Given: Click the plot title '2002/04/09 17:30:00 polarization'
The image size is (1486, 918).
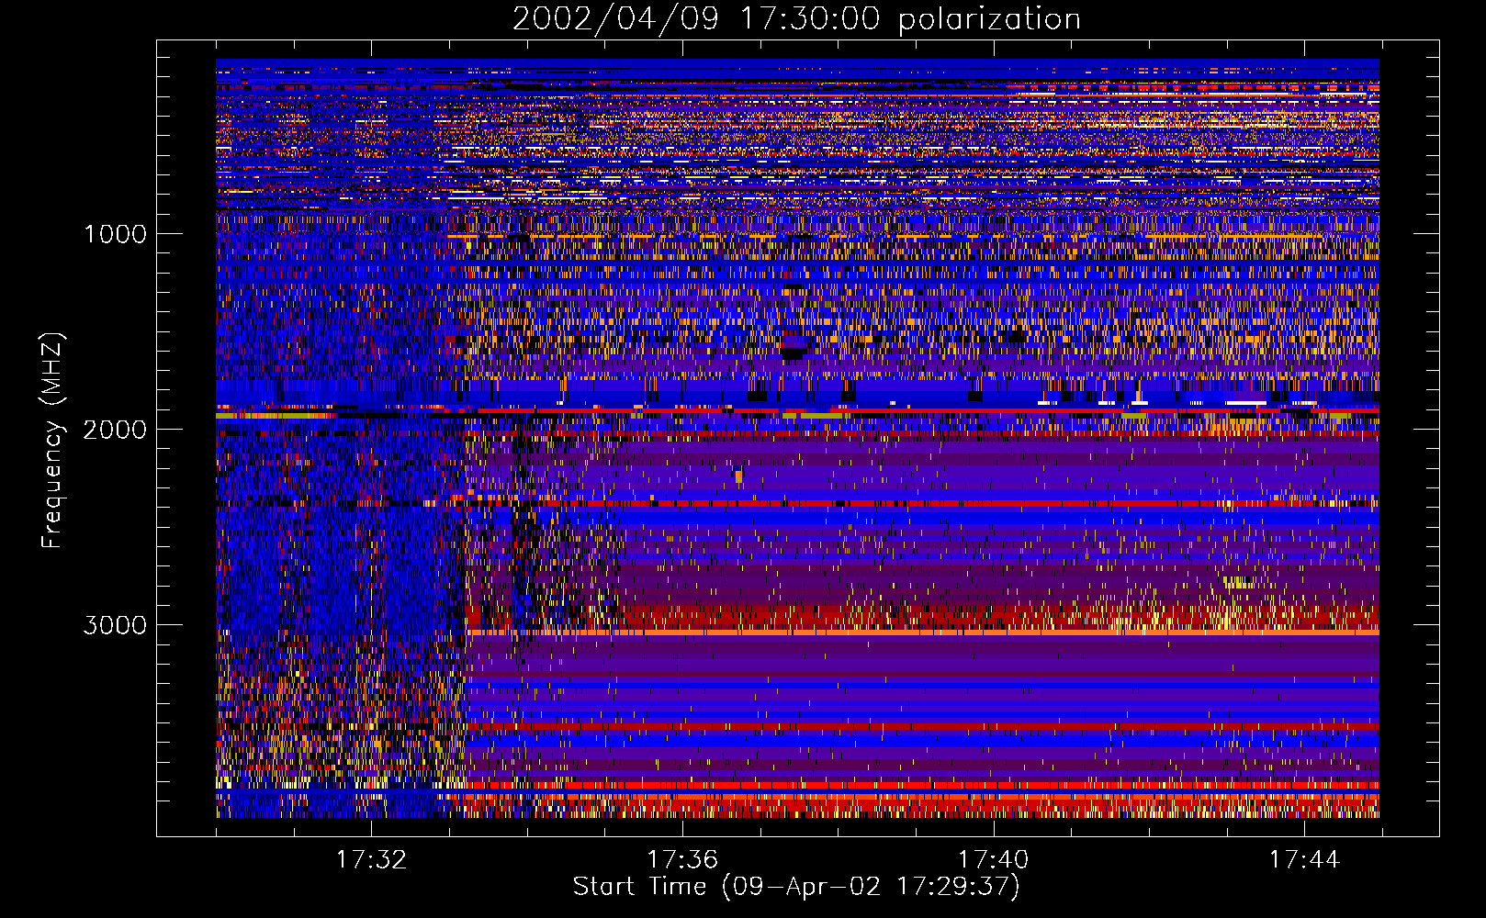Looking at the screenshot, I should point(796,18).
